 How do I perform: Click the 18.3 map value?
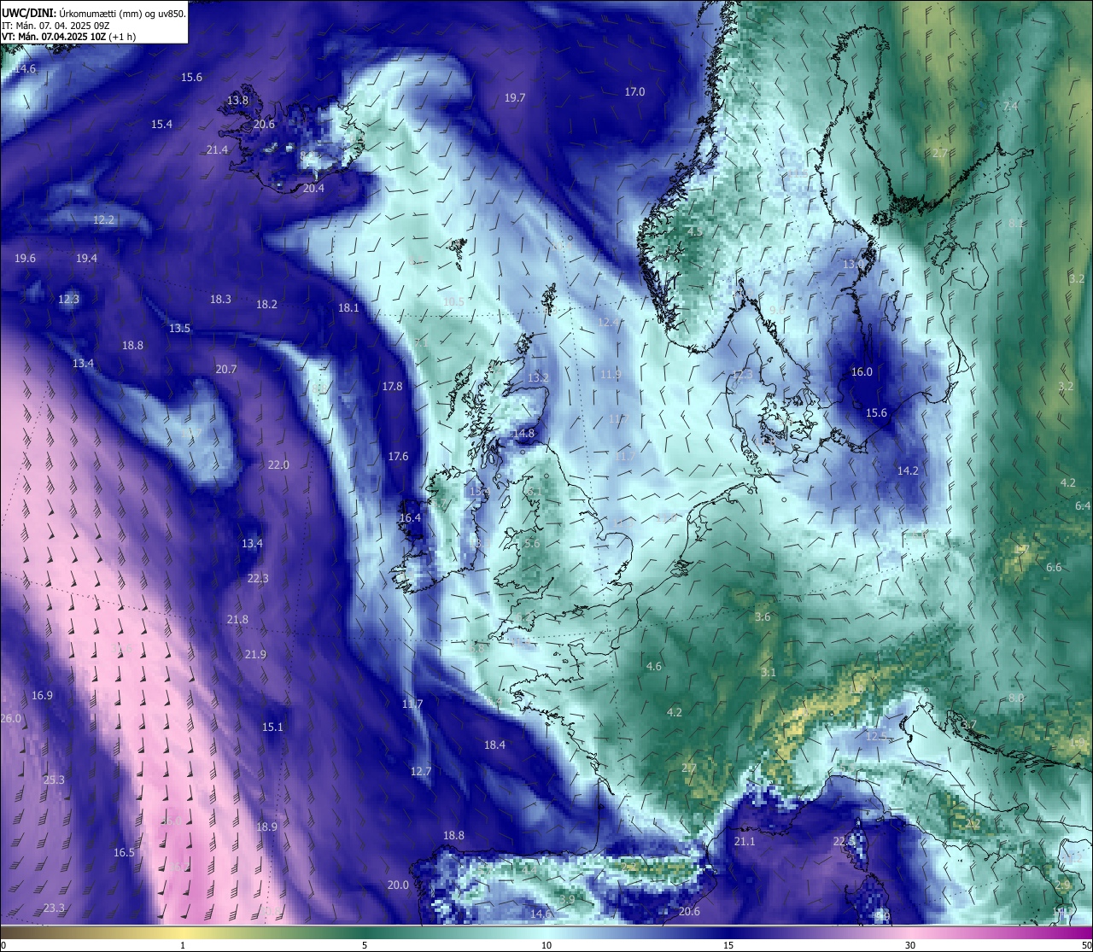click(x=220, y=300)
